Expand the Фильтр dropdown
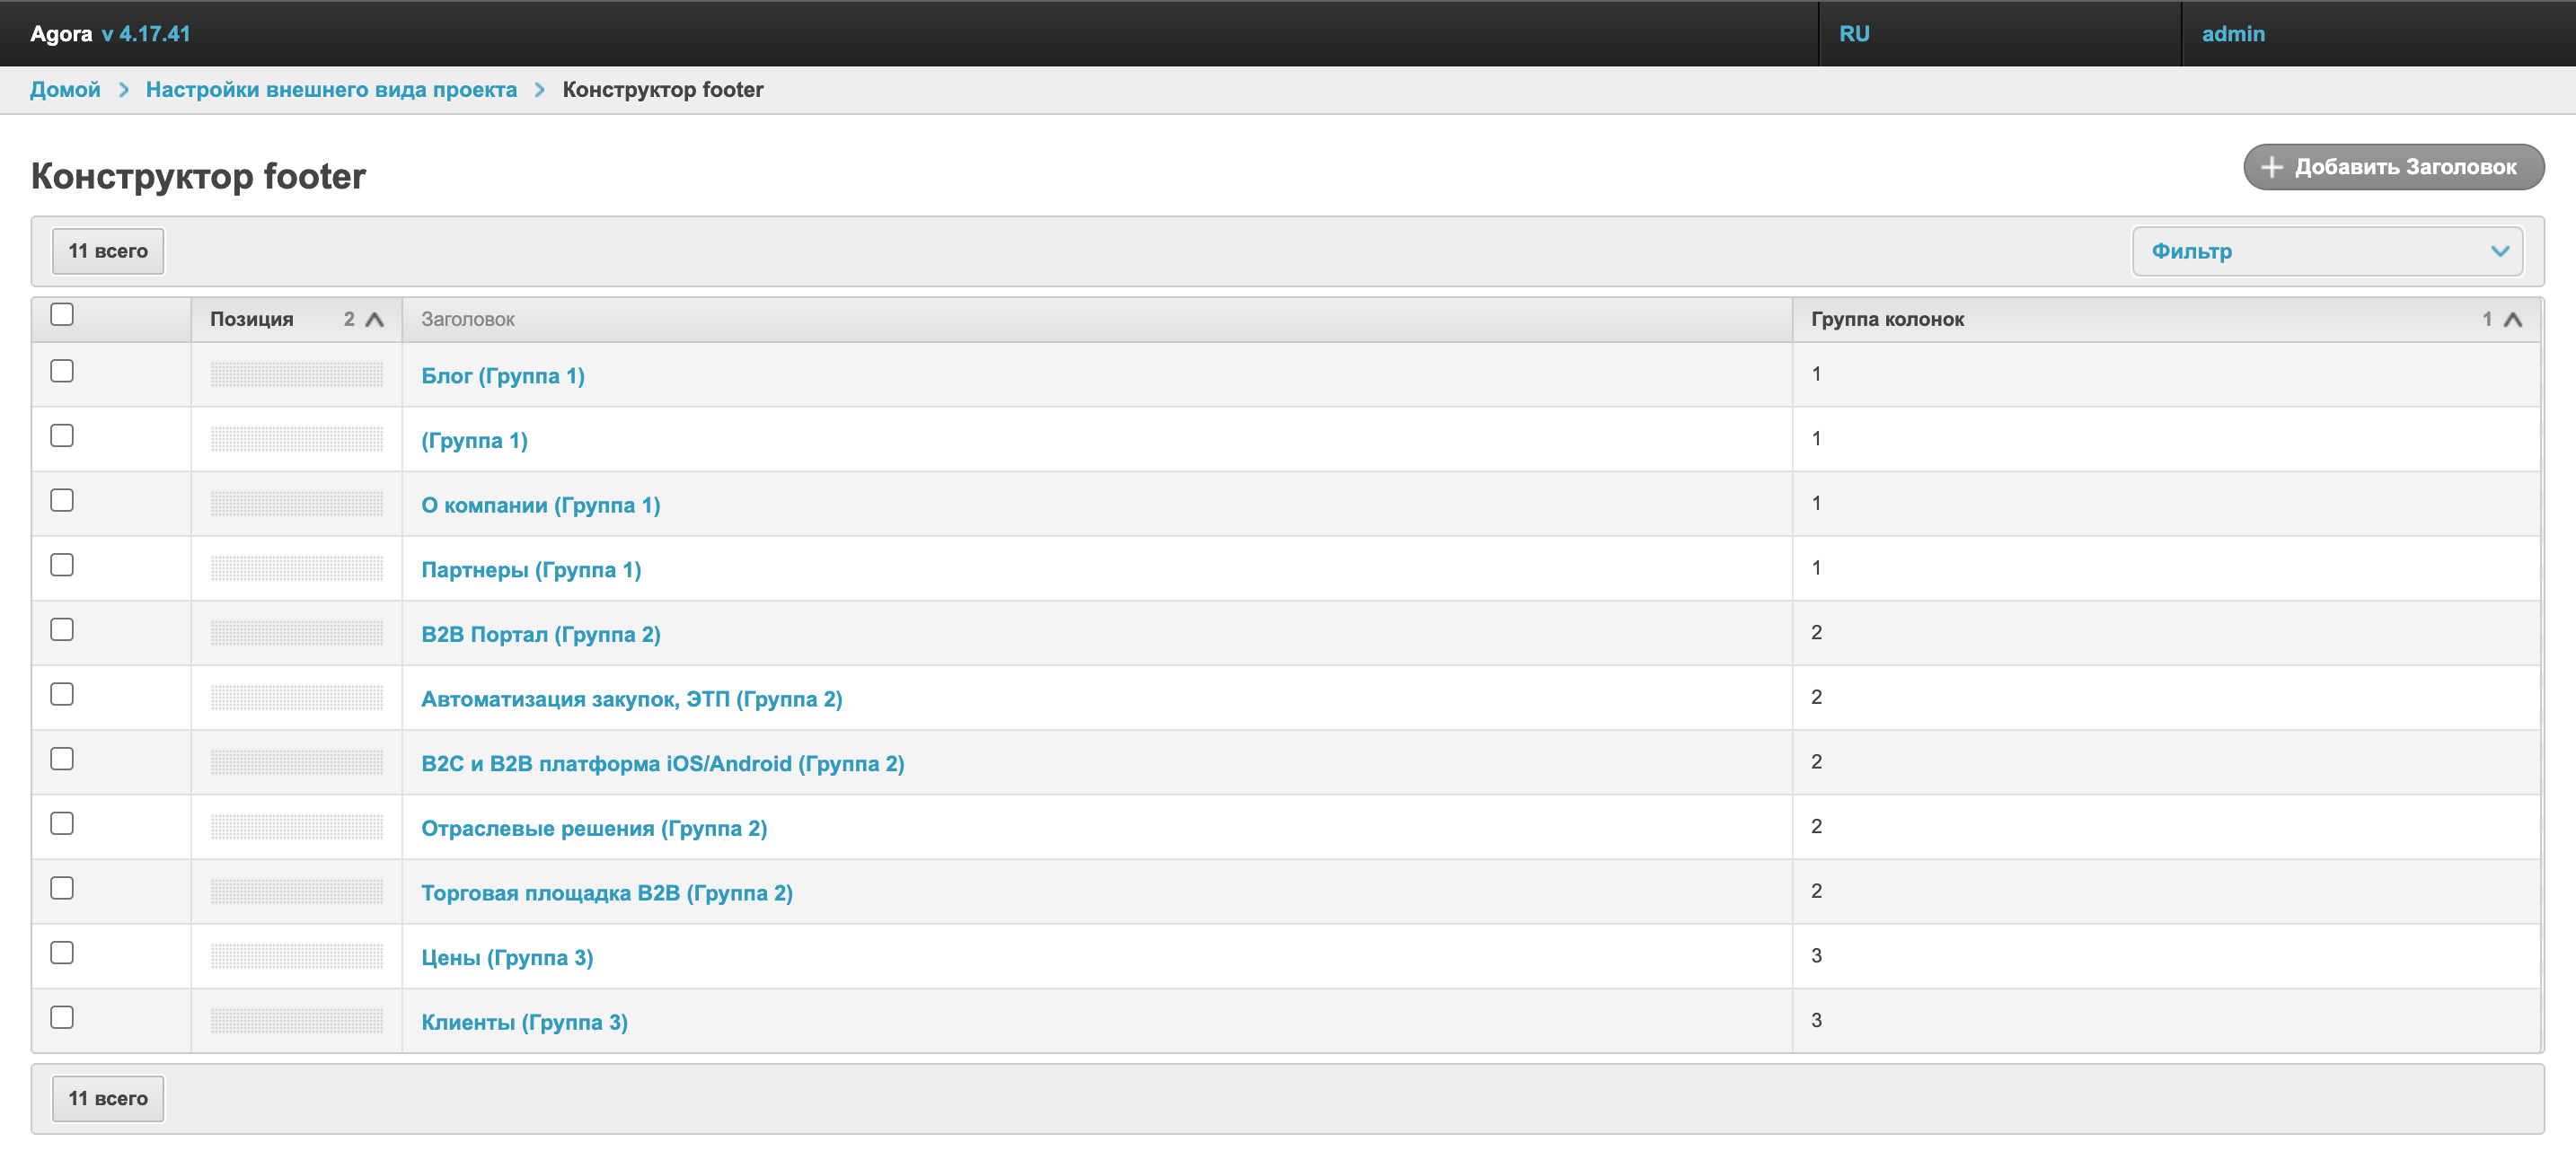This screenshot has width=2576, height=1151. (x=2326, y=251)
